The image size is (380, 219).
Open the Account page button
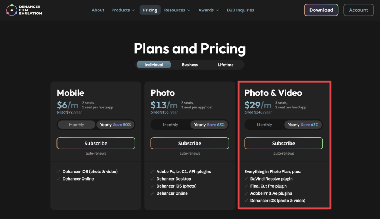(358, 10)
